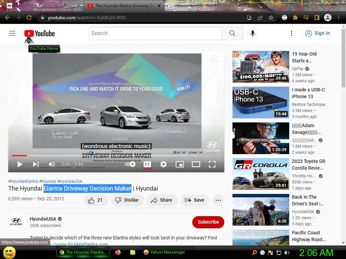
Task: Open USB-C iPhone 13 video thumbnail
Action: (x=261, y=103)
